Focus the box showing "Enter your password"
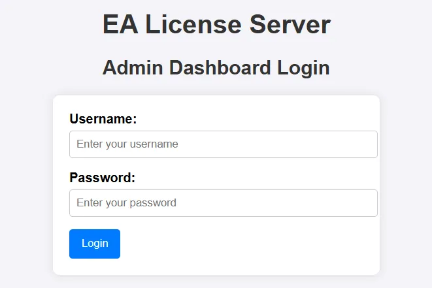The image size is (432, 288). 223,203
